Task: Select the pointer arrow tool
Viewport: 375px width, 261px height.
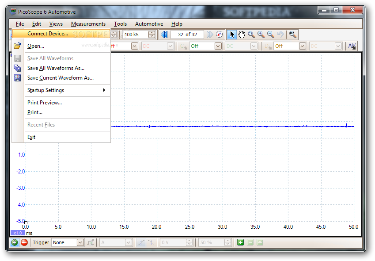Action: pos(231,35)
